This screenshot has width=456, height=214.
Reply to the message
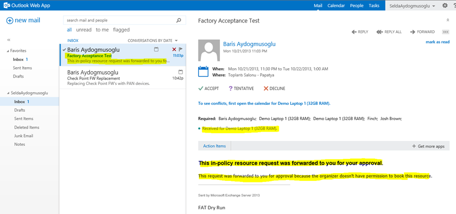(x=360, y=32)
